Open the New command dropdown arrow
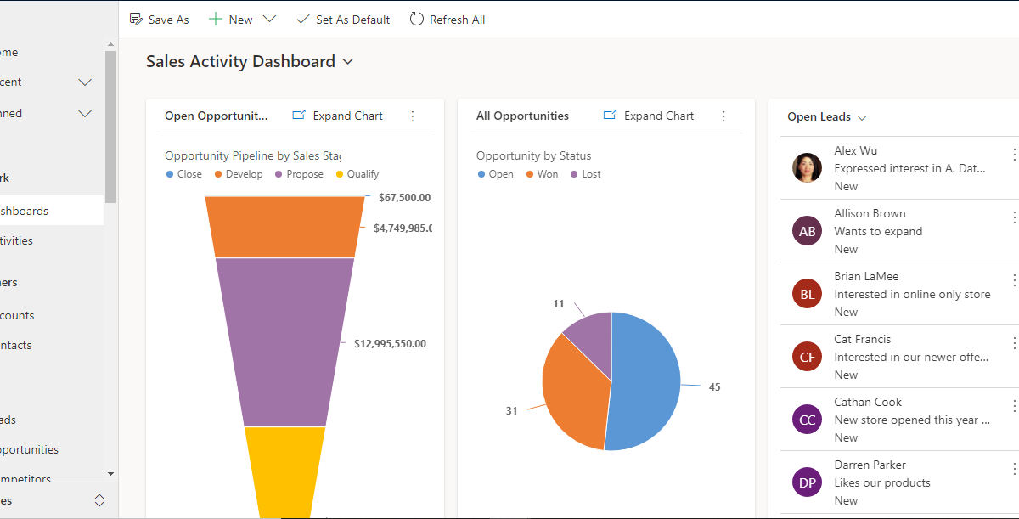Image resolution: width=1019 pixels, height=519 pixels. (268, 19)
